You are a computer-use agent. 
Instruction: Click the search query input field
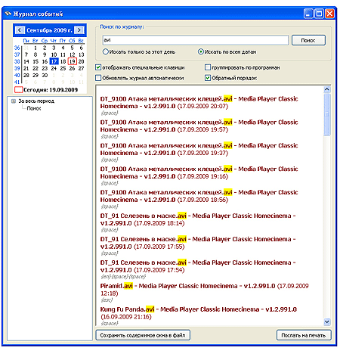pyautogui.click(x=196, y=40)
